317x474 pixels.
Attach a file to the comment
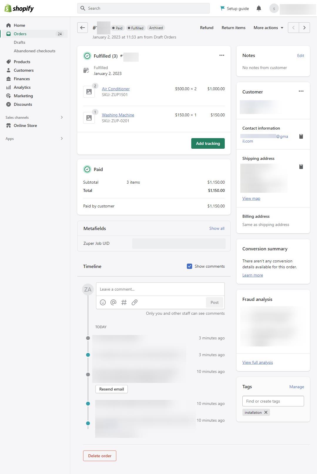click(x=135, y=302)
